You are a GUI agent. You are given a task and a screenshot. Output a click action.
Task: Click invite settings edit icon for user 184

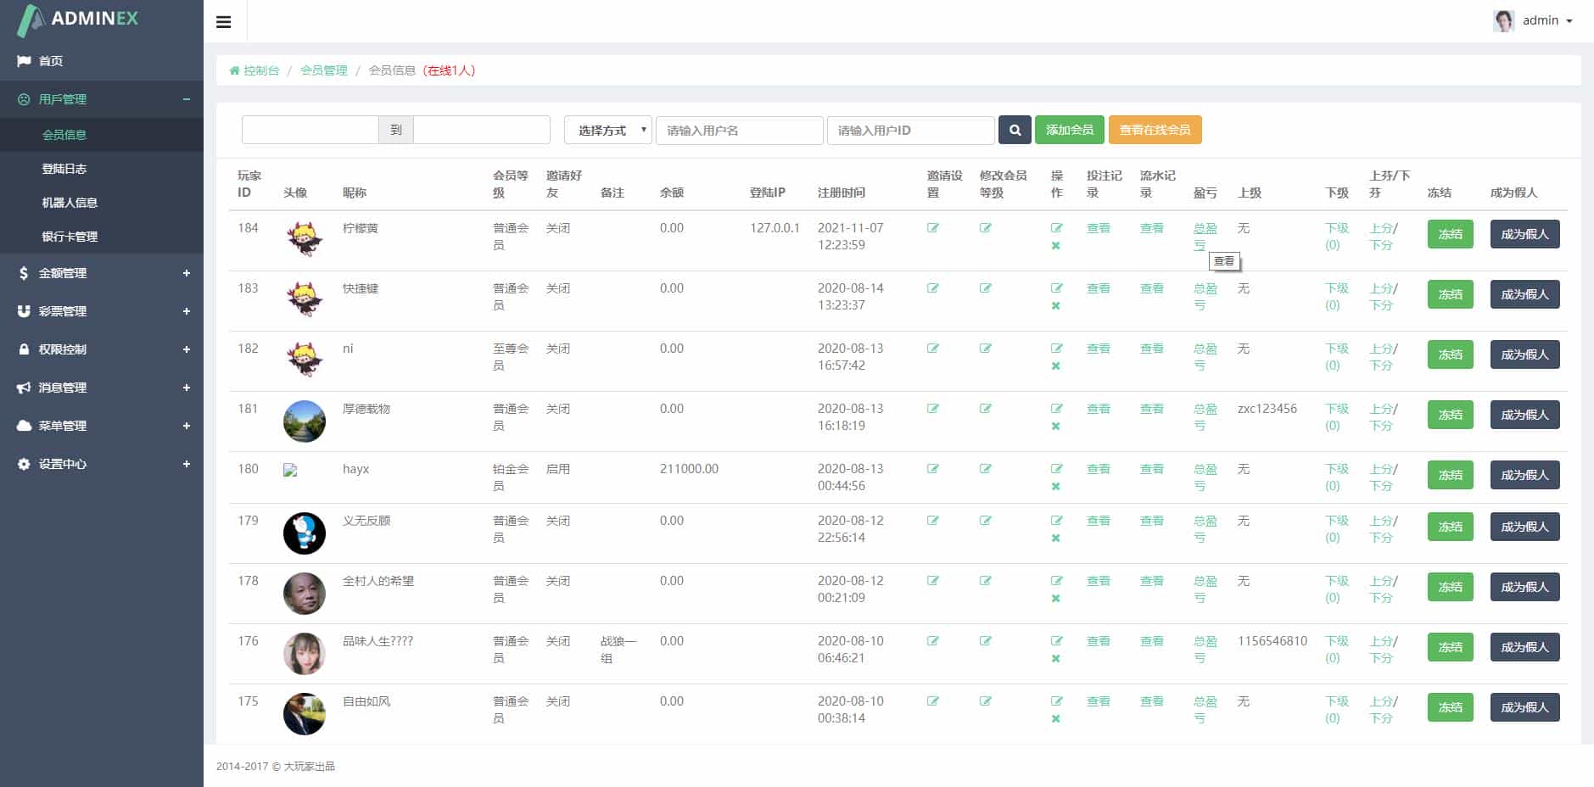933,228
